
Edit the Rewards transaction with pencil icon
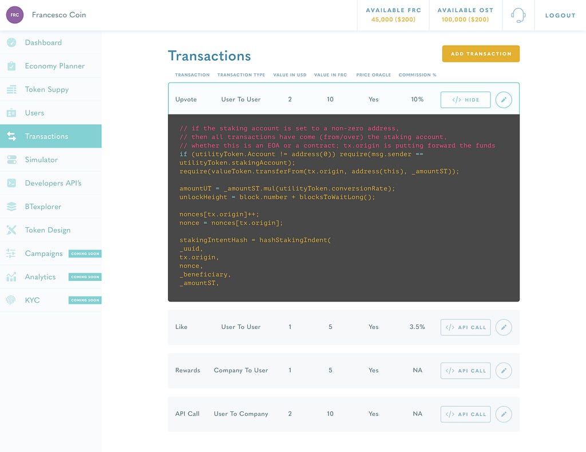tap(504, 371)
